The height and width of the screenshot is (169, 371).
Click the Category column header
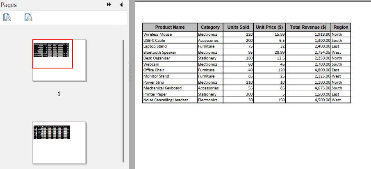pyautogui.click(x=210, y=27)
